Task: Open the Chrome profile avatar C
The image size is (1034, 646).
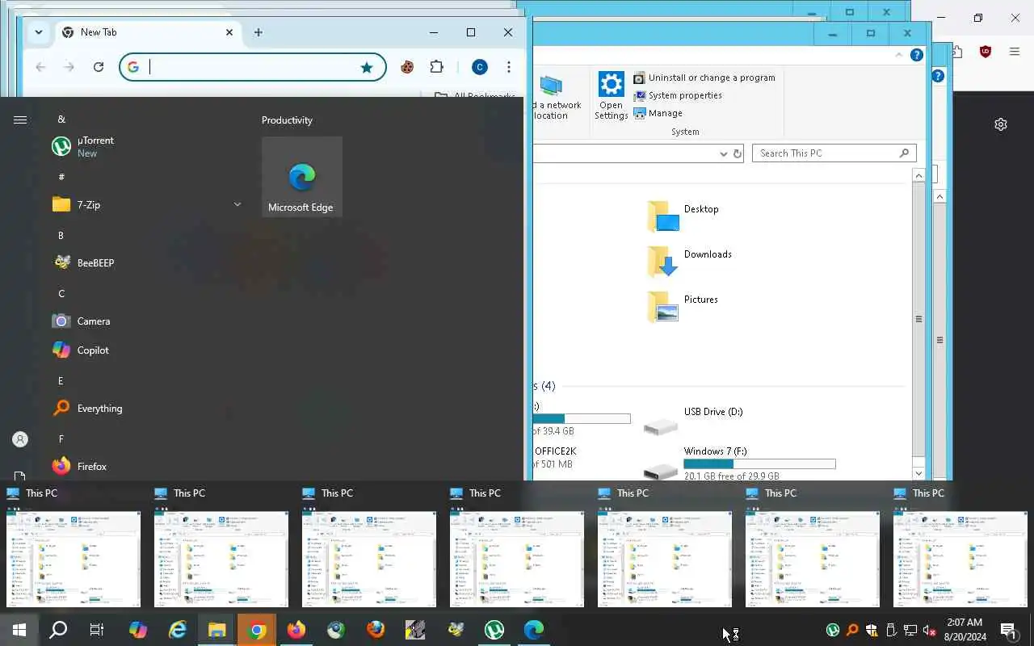Action: pos(480,67)
